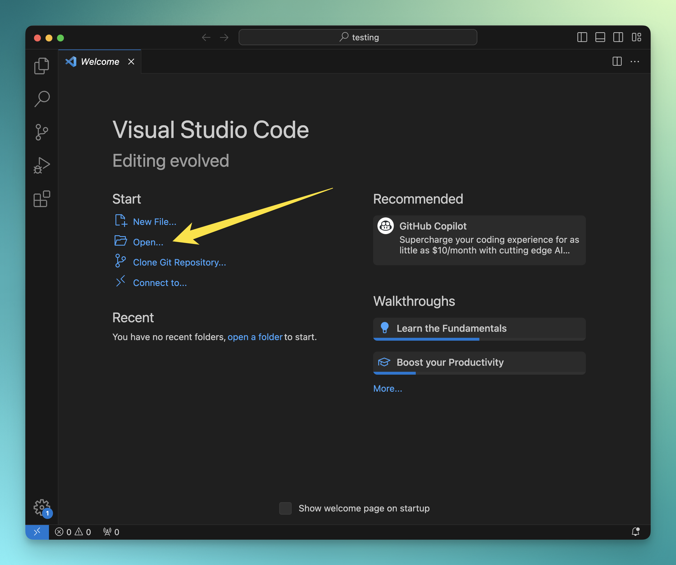The height and width of the screenshot is (565, 676).
Task: Open More Actions ellipsis in editor
Action: (x=635, y=62)
